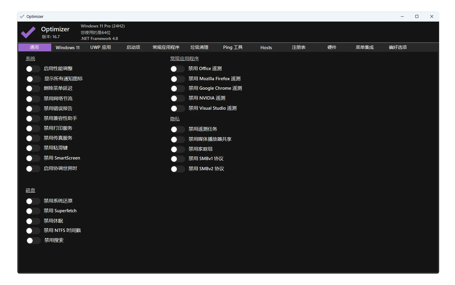Toggle 禁用系统还原 switch
The height and width of the screenshot is (285, 455).
[x=33, y=201]
